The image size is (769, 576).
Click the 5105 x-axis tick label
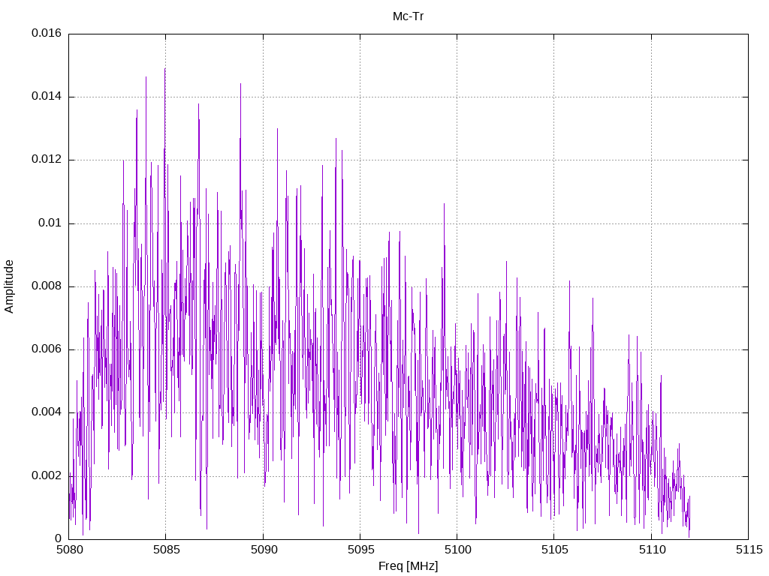point(555,550)
